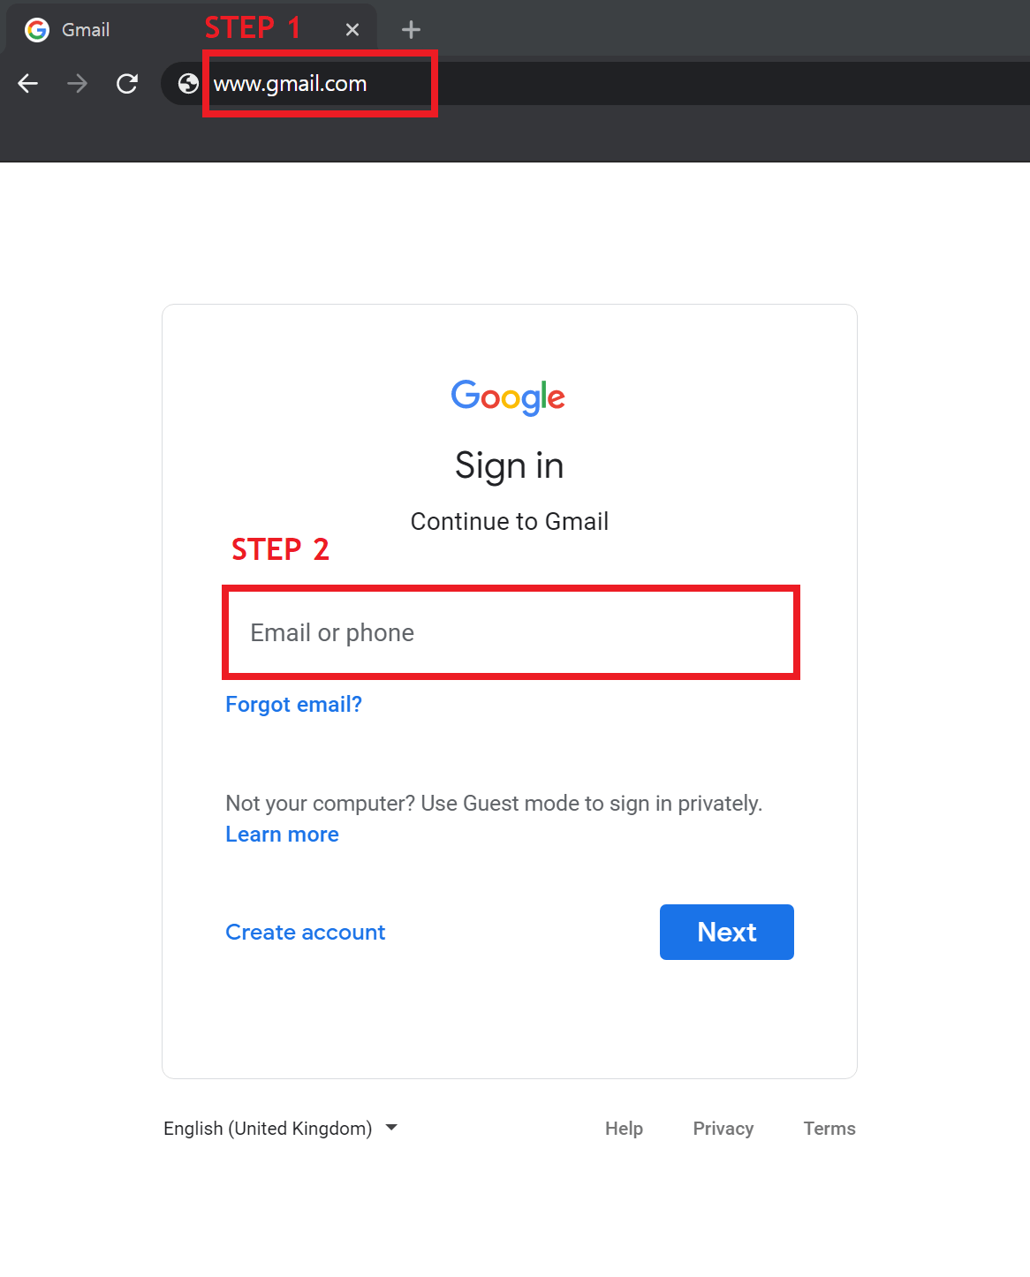Click the browser back arrow
Screen dimensions: 1030x1277
tap(28, 84)
